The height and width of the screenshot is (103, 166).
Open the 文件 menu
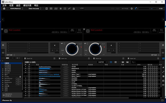(4, 6)
